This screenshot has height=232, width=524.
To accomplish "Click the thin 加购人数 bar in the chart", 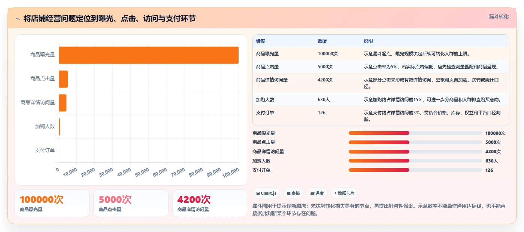I will pyautogui.click(x=60, y=127).
